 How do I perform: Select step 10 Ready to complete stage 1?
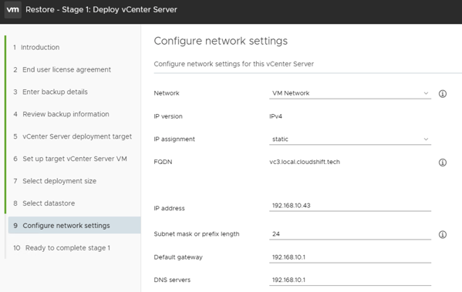tap(62, 248)
